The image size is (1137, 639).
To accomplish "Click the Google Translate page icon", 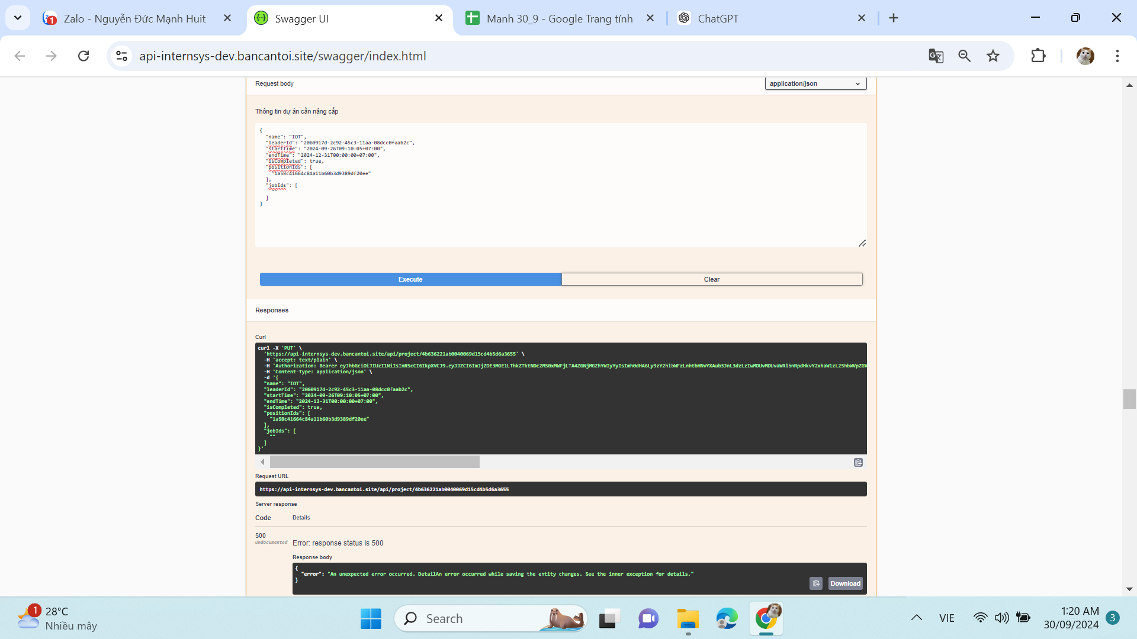I will point(936,56).
